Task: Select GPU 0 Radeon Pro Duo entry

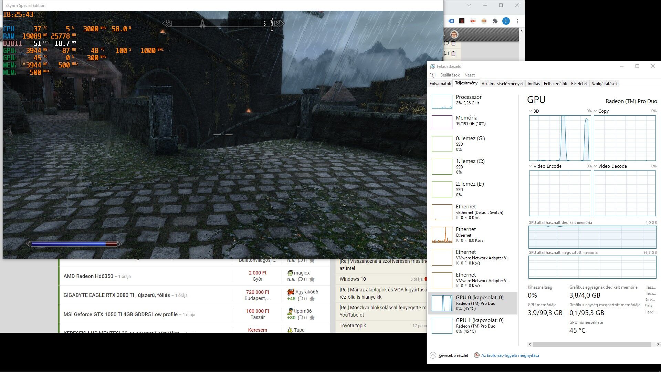Action: pyautogui.click(x=473, y=303)
